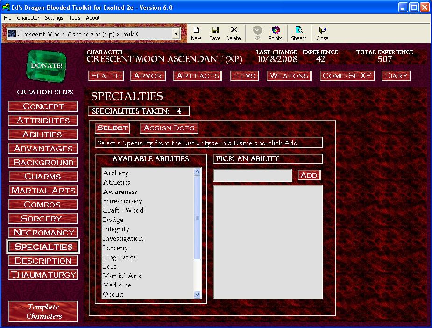Image resolution: width=432 pixels, height=328 pixels.
Task: Open the Points toolbar icon
Action: [x=276, y=33]
